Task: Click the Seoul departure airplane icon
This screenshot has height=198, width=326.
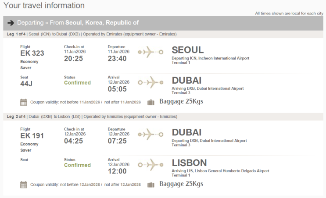Action: tap(150, 52)
